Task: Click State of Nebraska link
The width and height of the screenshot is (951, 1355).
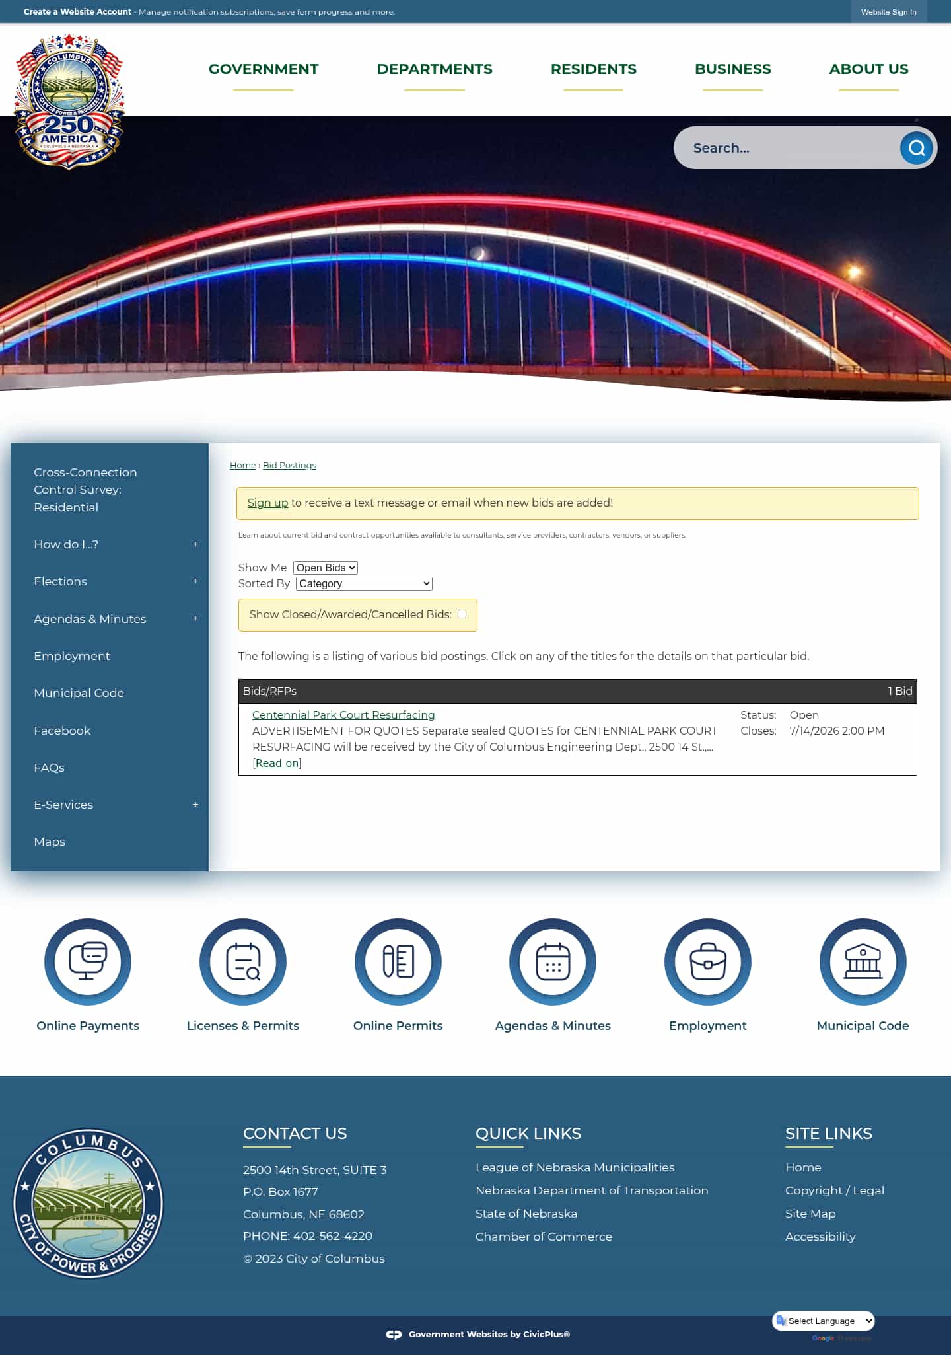Action: [x=526, y=1214]
